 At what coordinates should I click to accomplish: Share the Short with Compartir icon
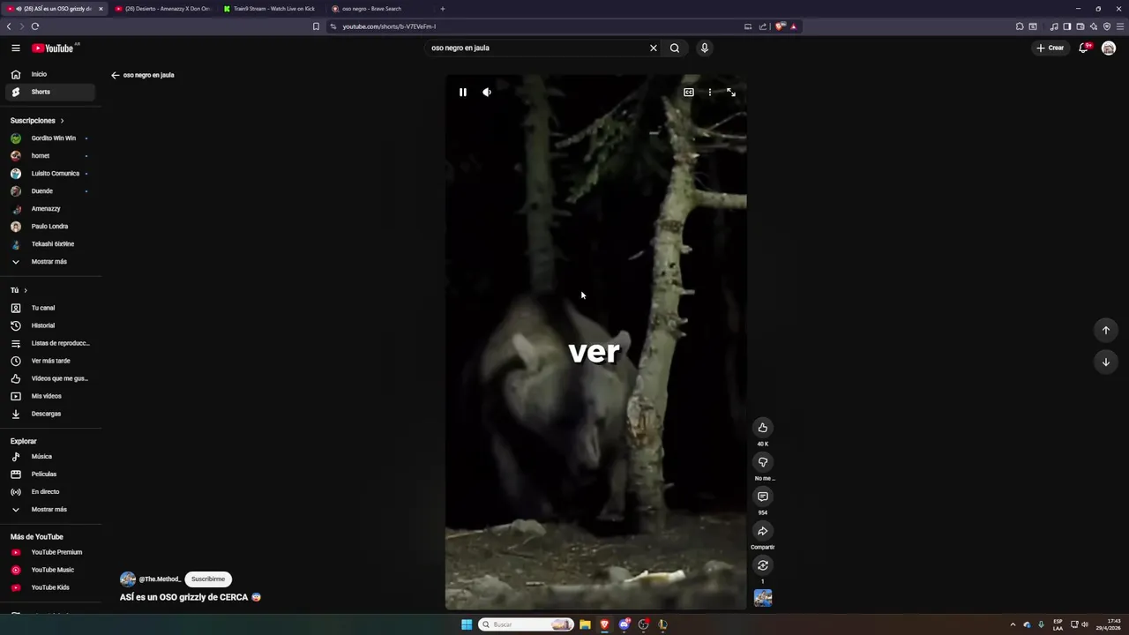[763, 531]
